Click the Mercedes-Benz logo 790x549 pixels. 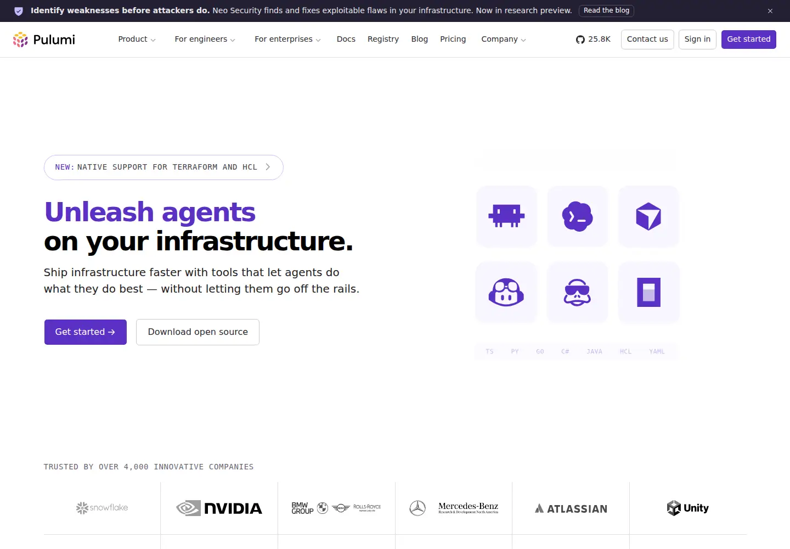(x=454, y=508)
